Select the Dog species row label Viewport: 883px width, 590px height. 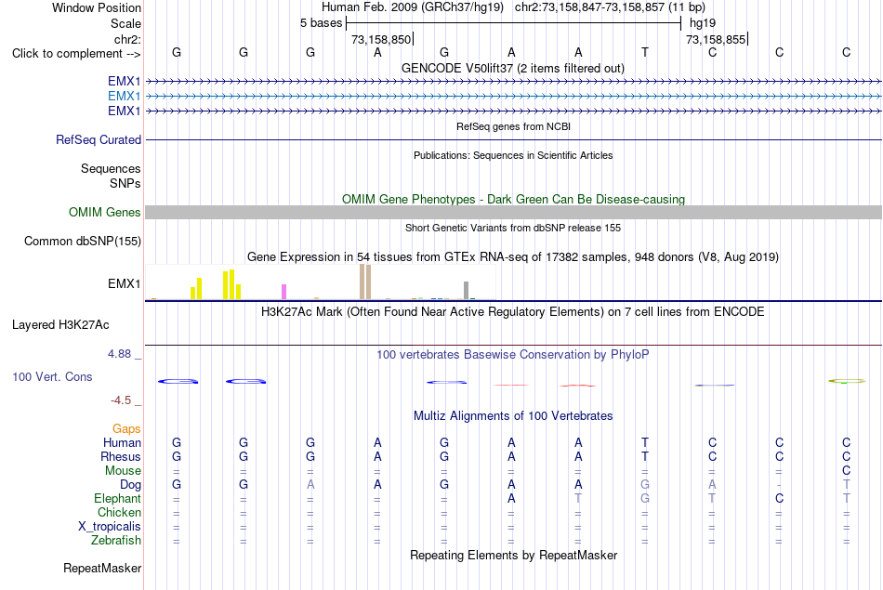point(130,485)
